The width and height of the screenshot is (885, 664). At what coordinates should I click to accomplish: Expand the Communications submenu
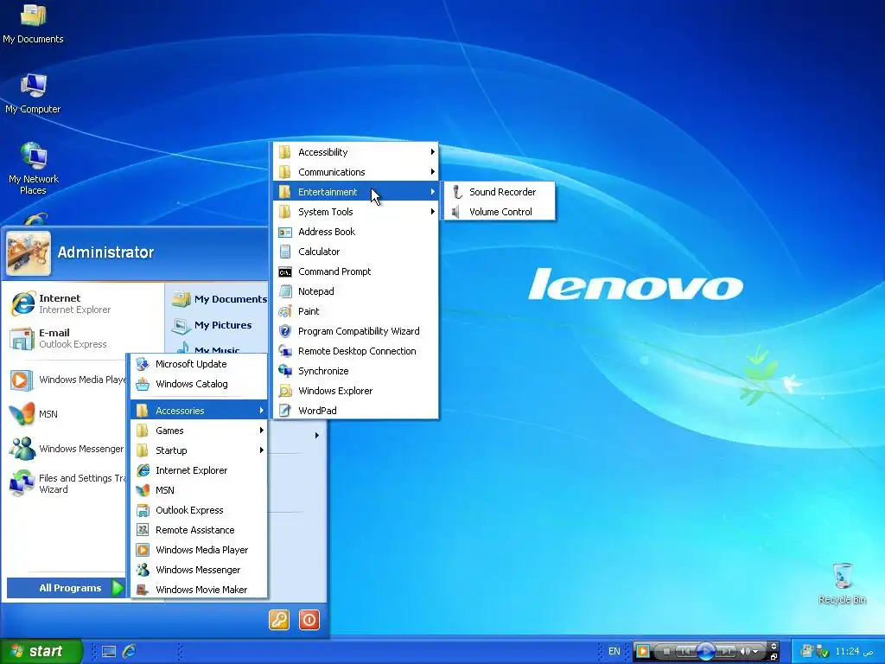(x=355, y=172)
